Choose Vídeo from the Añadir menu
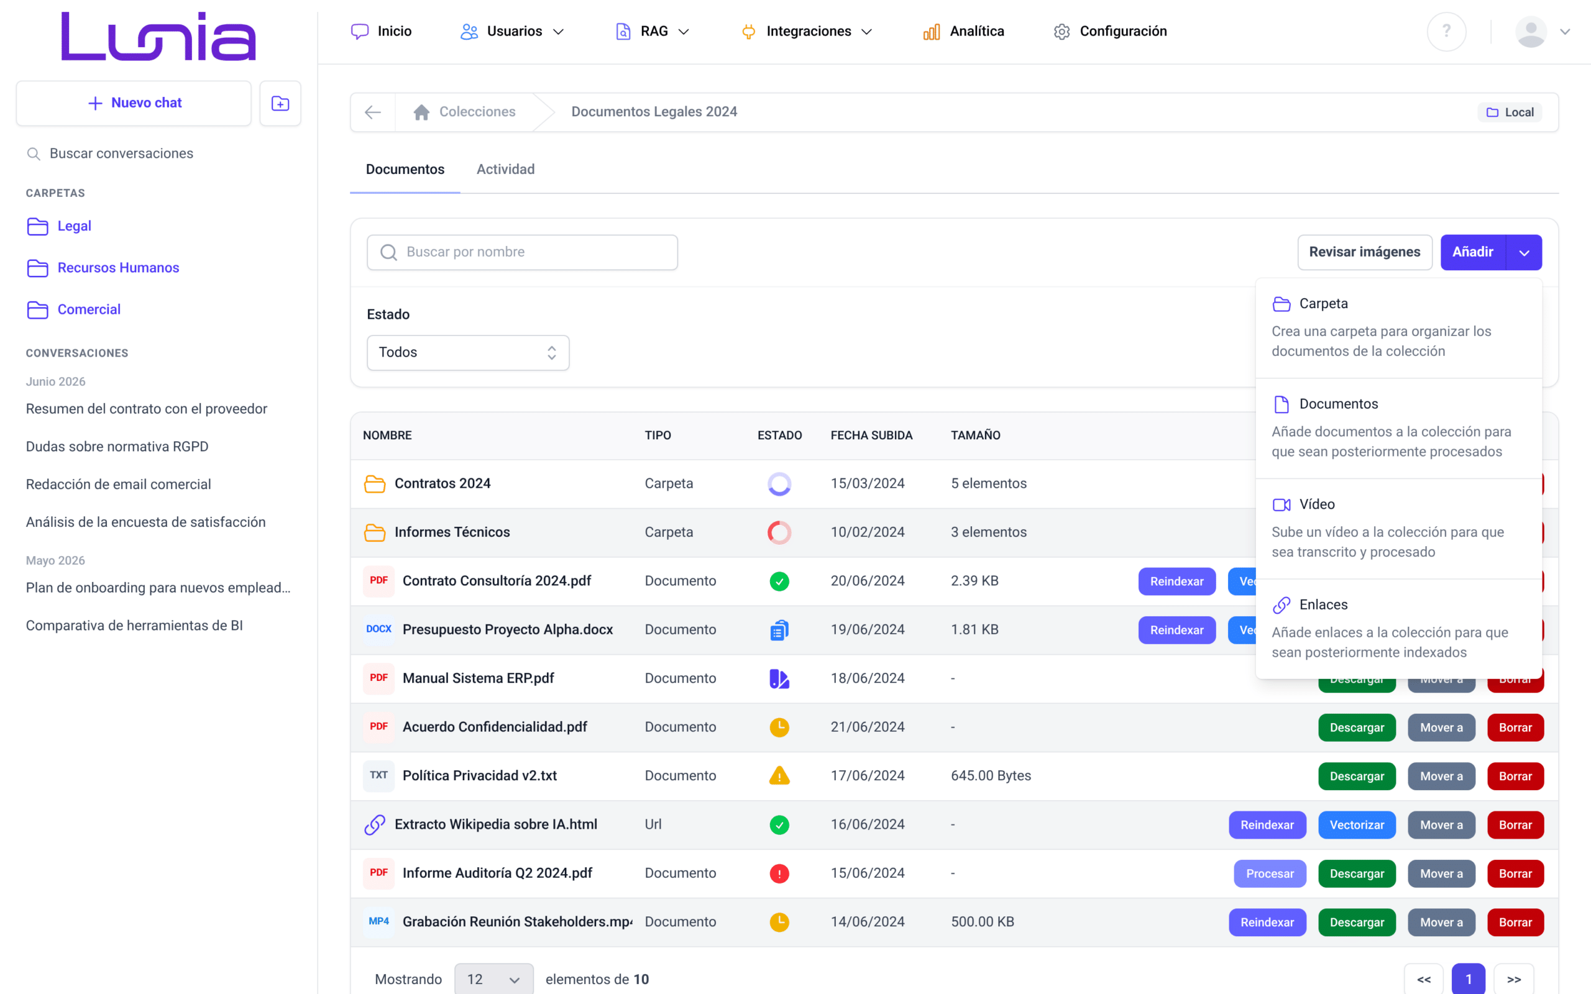Image resolution: width=1591 pixels, height=994 pixels. coord(1398,528)
